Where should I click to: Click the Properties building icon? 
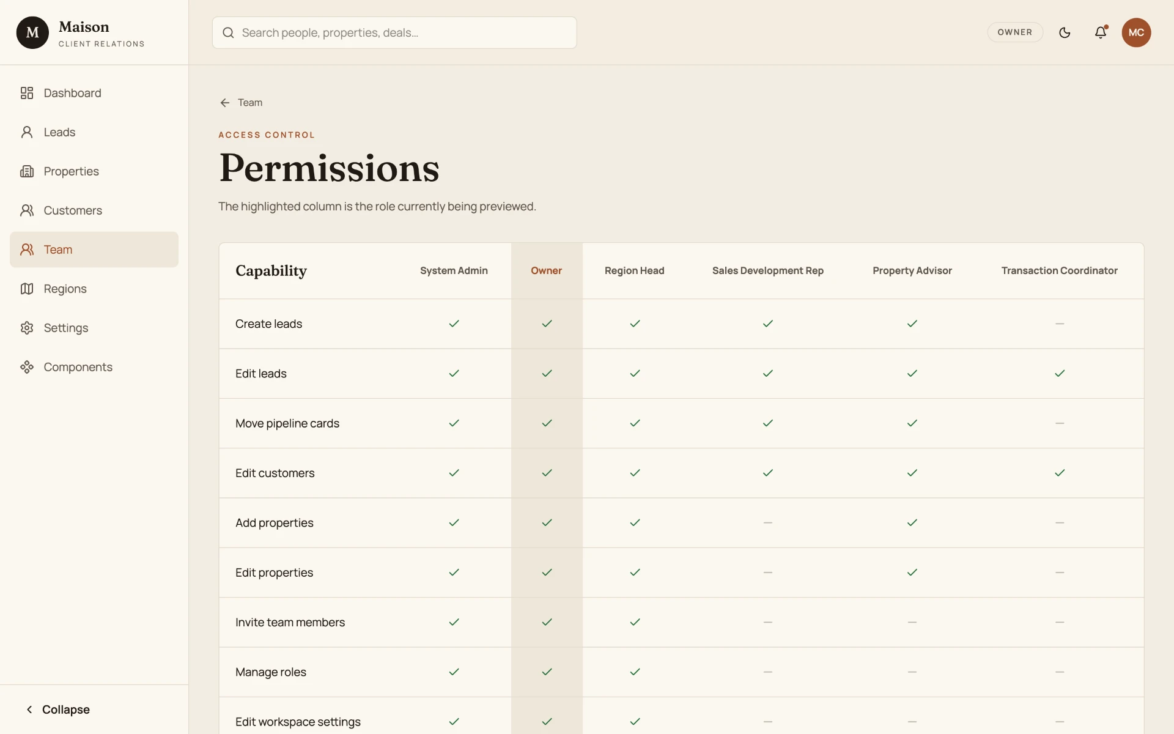tap(27, 171)
